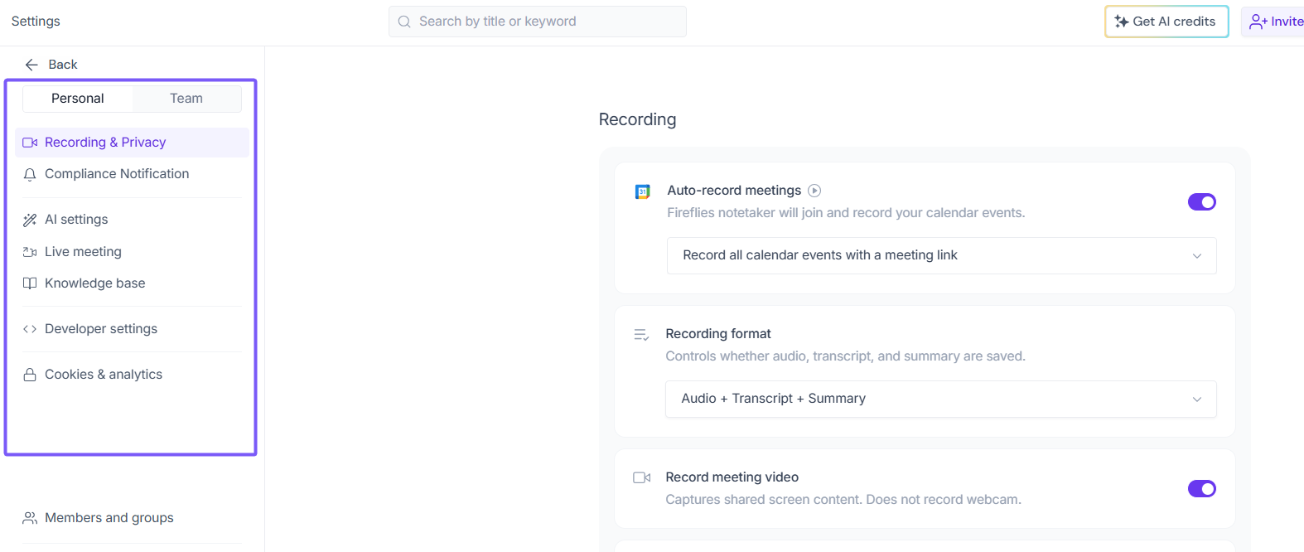The width and height of the screenshot is (1304, 552).
Task: Click the Members and groups people icon
Action: [x=30, y=518]
